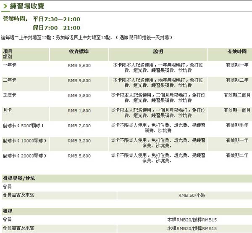Click the 練習場收費 page heading
Viewport: 252px width, 233px height.
tap(26, 6)
